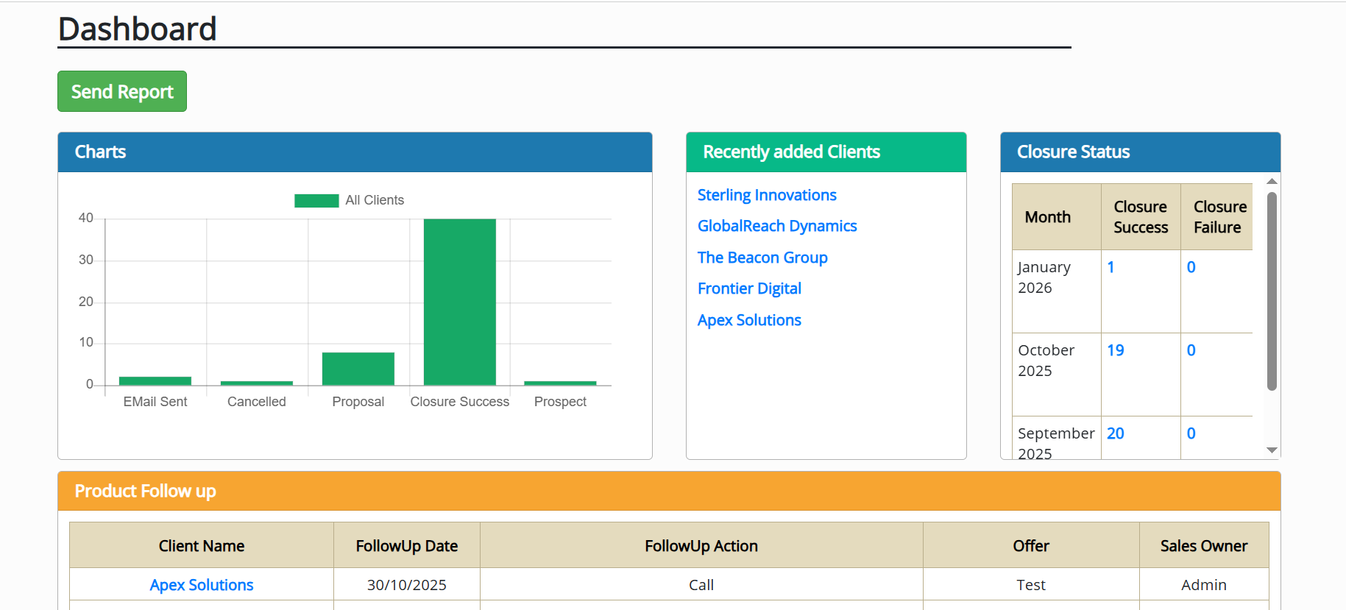The height and width of the screenshot is (610, 1346).
Task: Toggle the All Clients legend swatch
Action: point(316,200)
